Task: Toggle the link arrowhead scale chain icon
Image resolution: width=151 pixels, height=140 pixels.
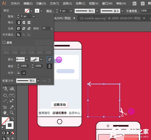Action: (x=50, y=66)
